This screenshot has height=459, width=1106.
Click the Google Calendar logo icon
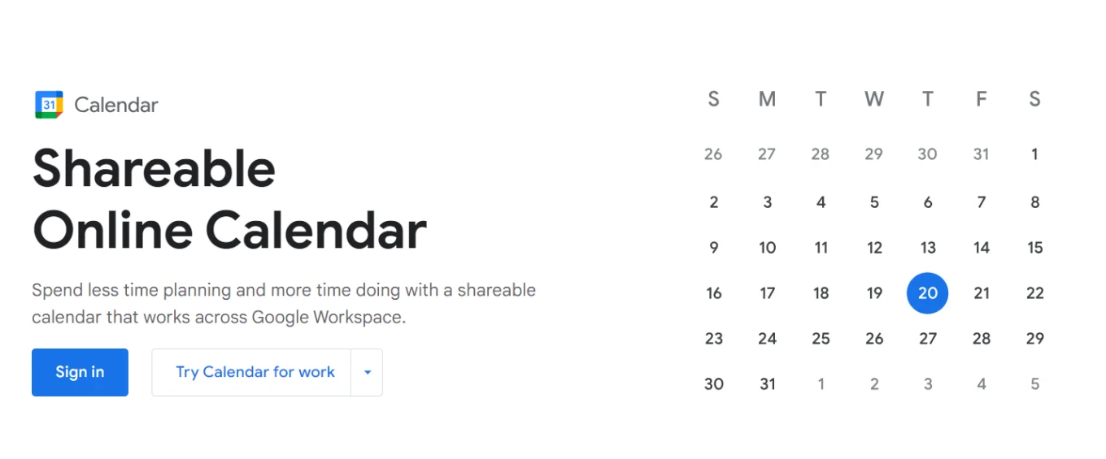49,105
